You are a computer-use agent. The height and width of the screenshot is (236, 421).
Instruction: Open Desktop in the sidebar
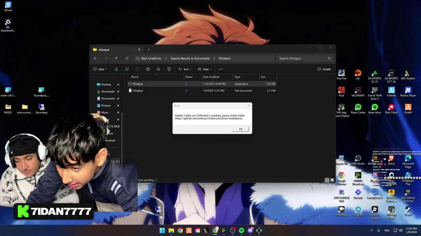tap(106, 85)
